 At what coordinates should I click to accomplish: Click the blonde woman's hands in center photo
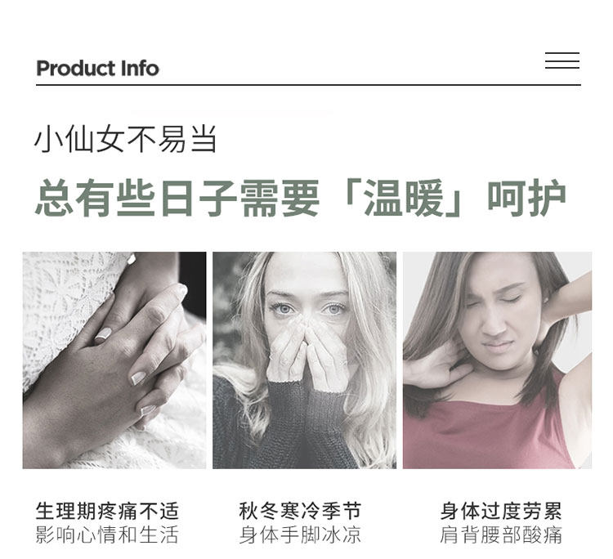pyautogui.click(x=308, y=351)
